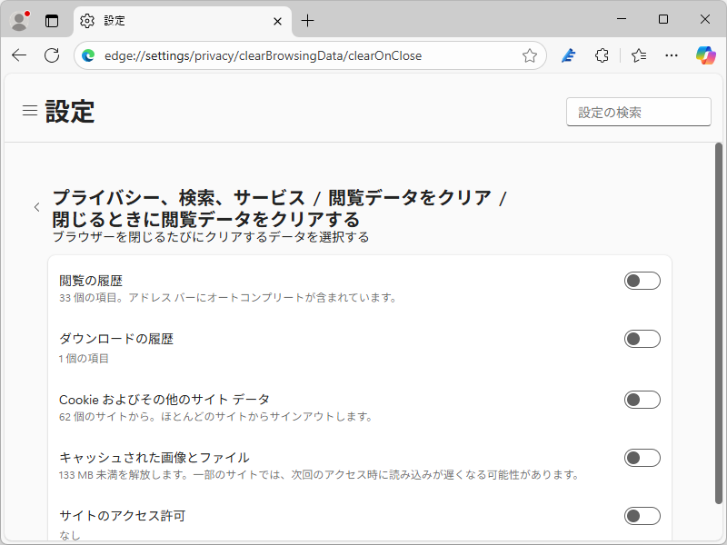Add this page to favorites via star icon
Screen dimensions: 727x545
pyautogui.click(x=530, y=55)
